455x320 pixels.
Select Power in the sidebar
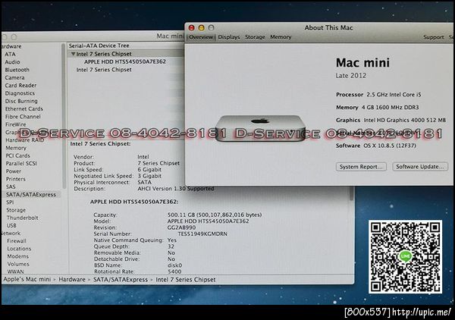(14, 171)
